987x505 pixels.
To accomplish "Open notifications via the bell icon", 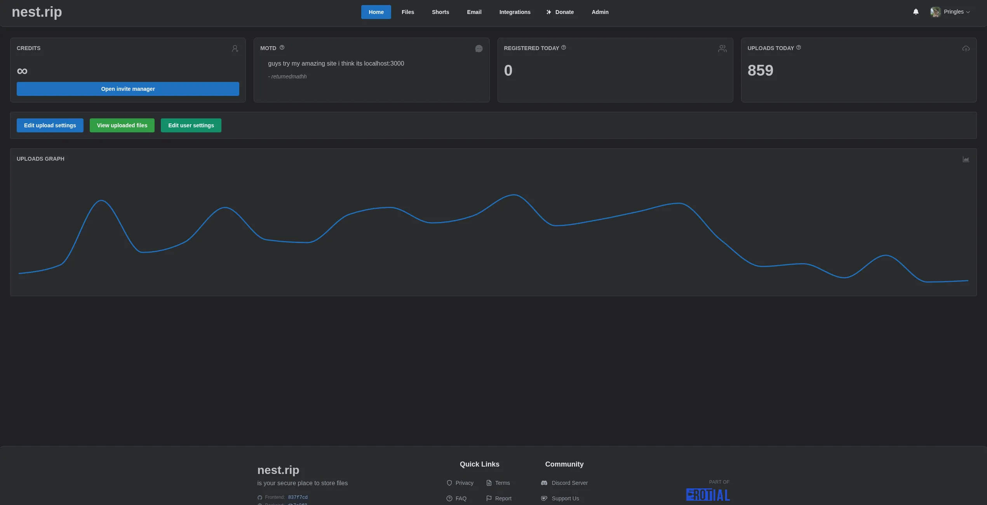I will [x=916, y=12].
